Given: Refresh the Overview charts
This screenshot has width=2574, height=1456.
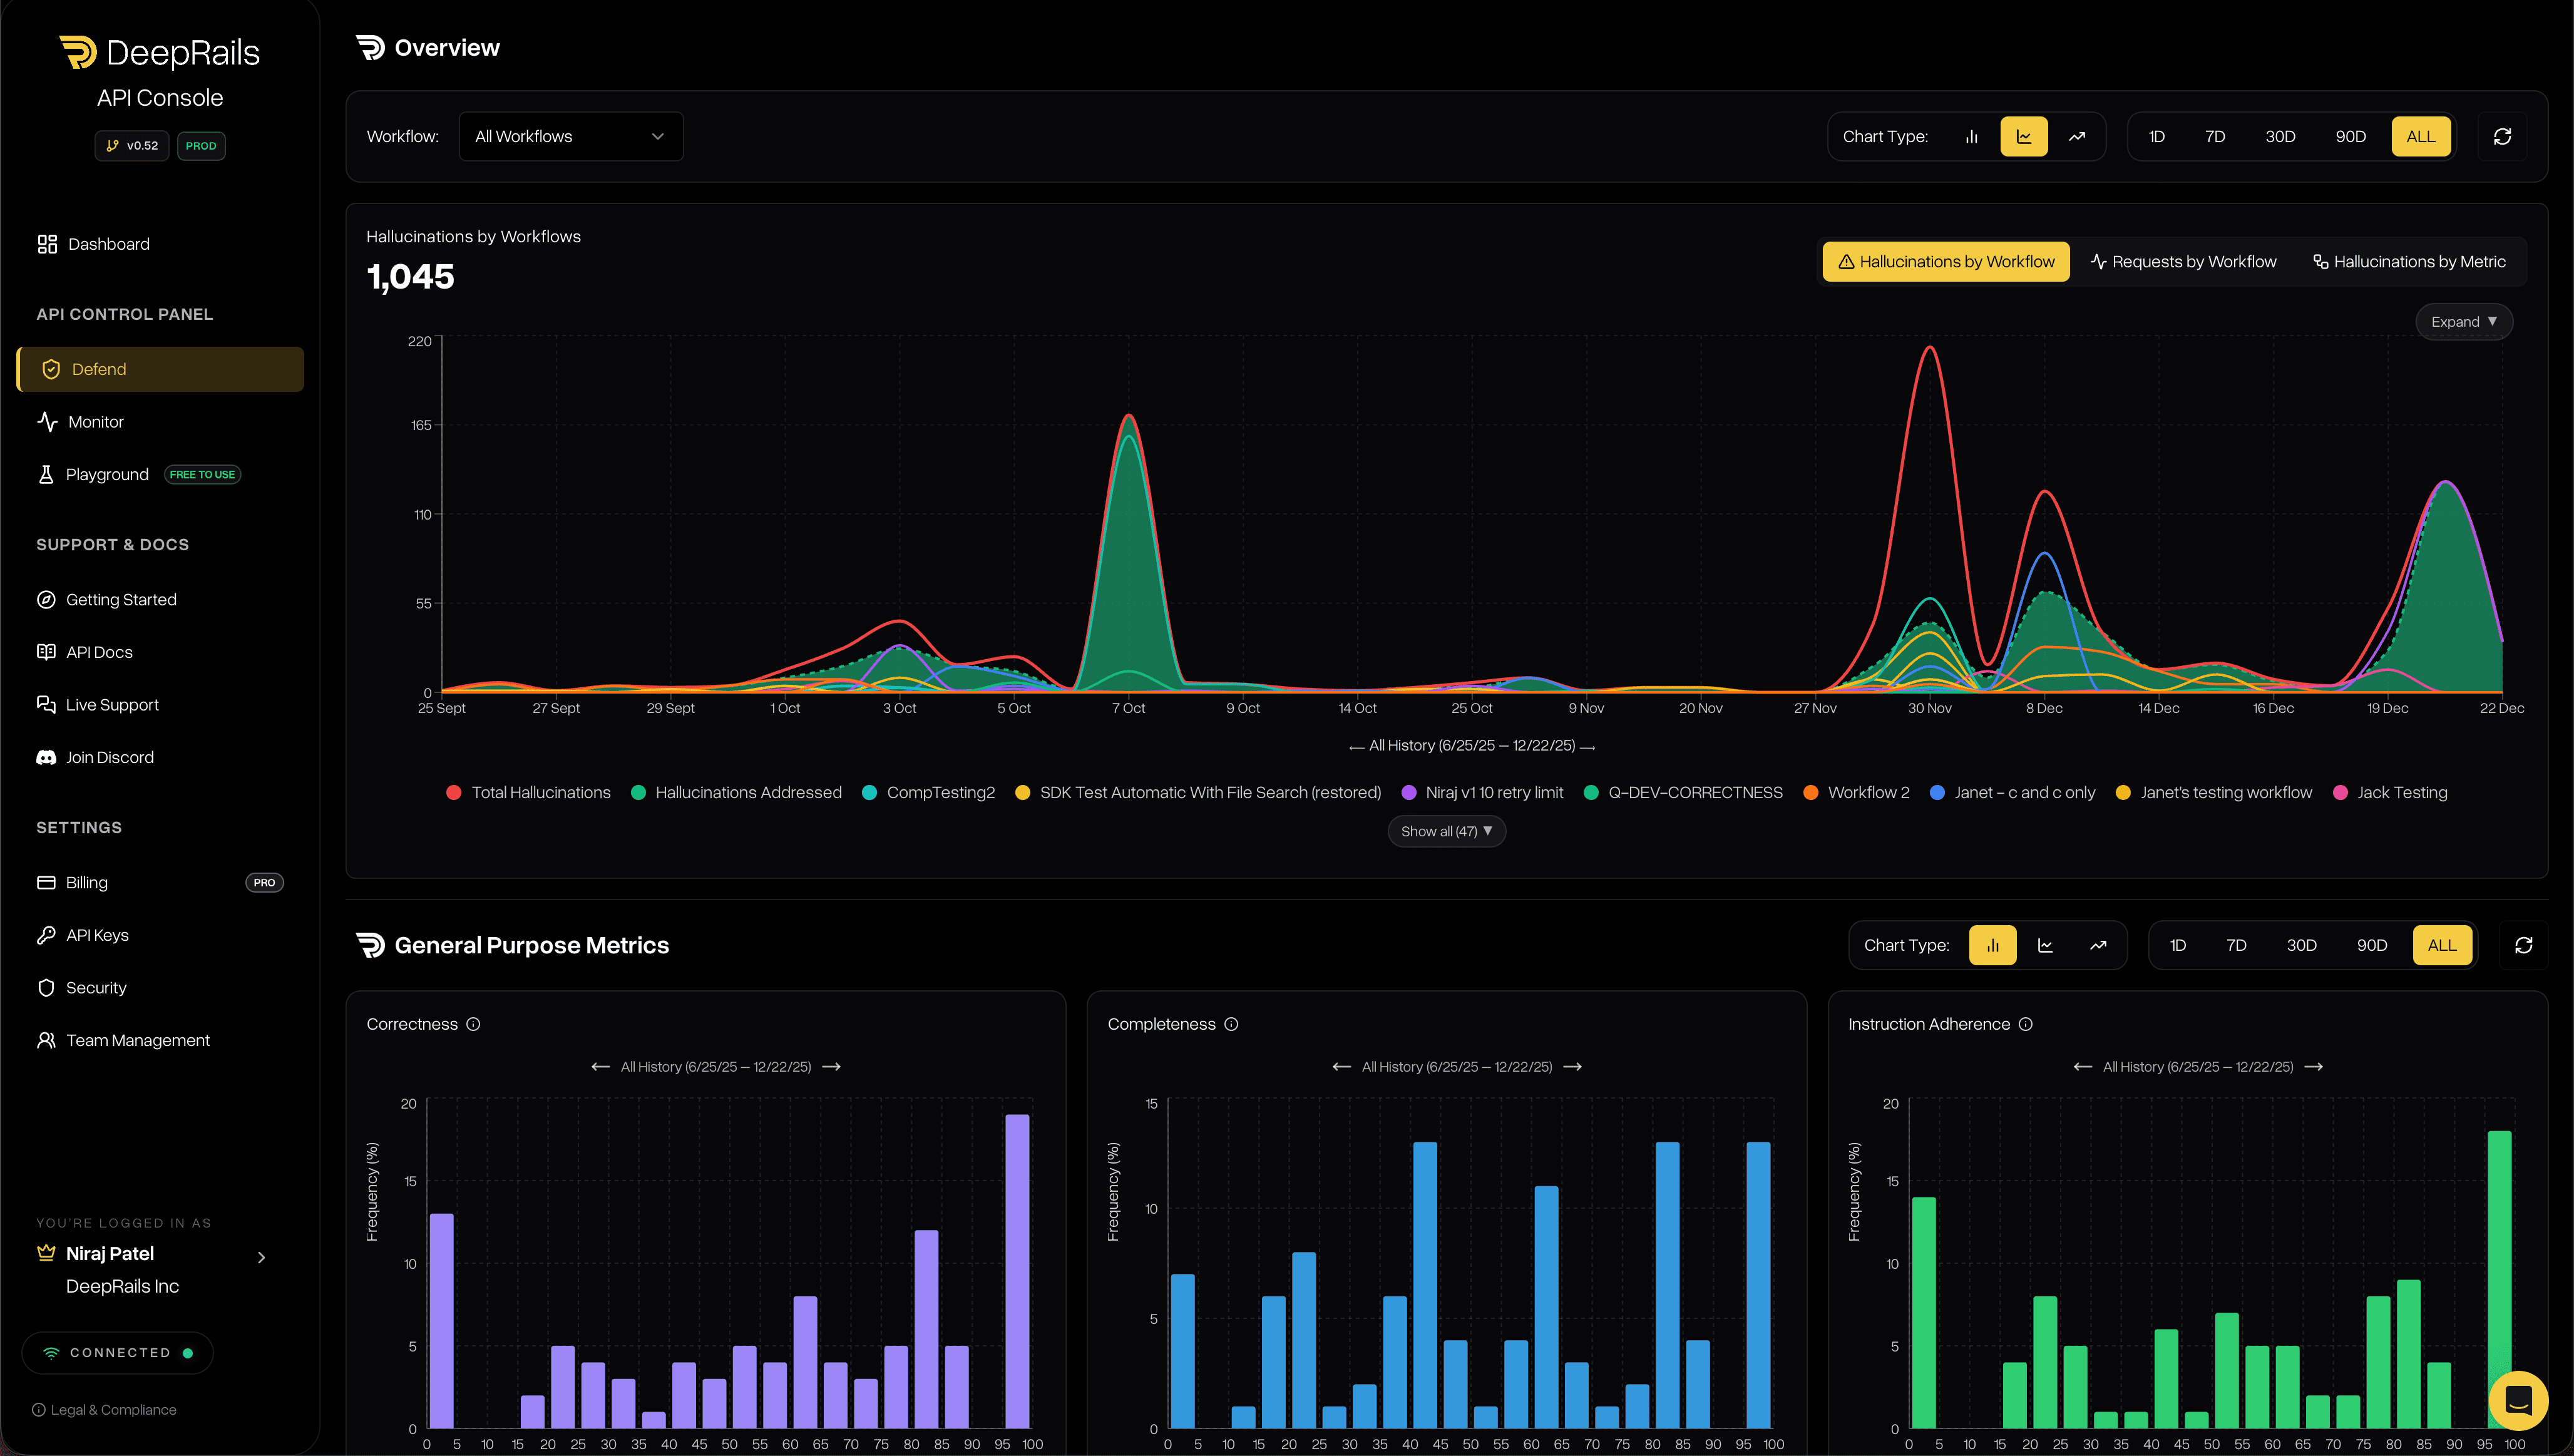Looking at the screenshot, I should click(2501, 136).
